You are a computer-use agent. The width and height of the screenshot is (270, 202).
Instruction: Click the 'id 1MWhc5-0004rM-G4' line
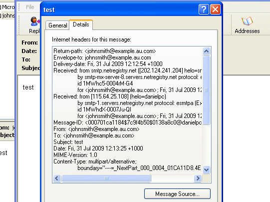tap(105, 83)
